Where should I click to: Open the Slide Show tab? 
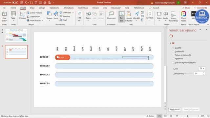83,8
